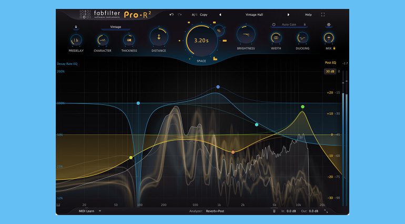Click the Out 0.0 dB level value
405x224 pixels.
coord(313,211)
